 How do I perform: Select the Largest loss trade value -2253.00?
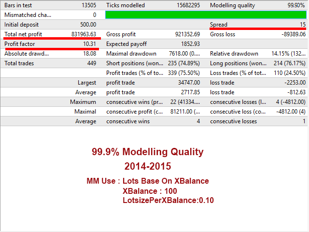tap(295, 83)
